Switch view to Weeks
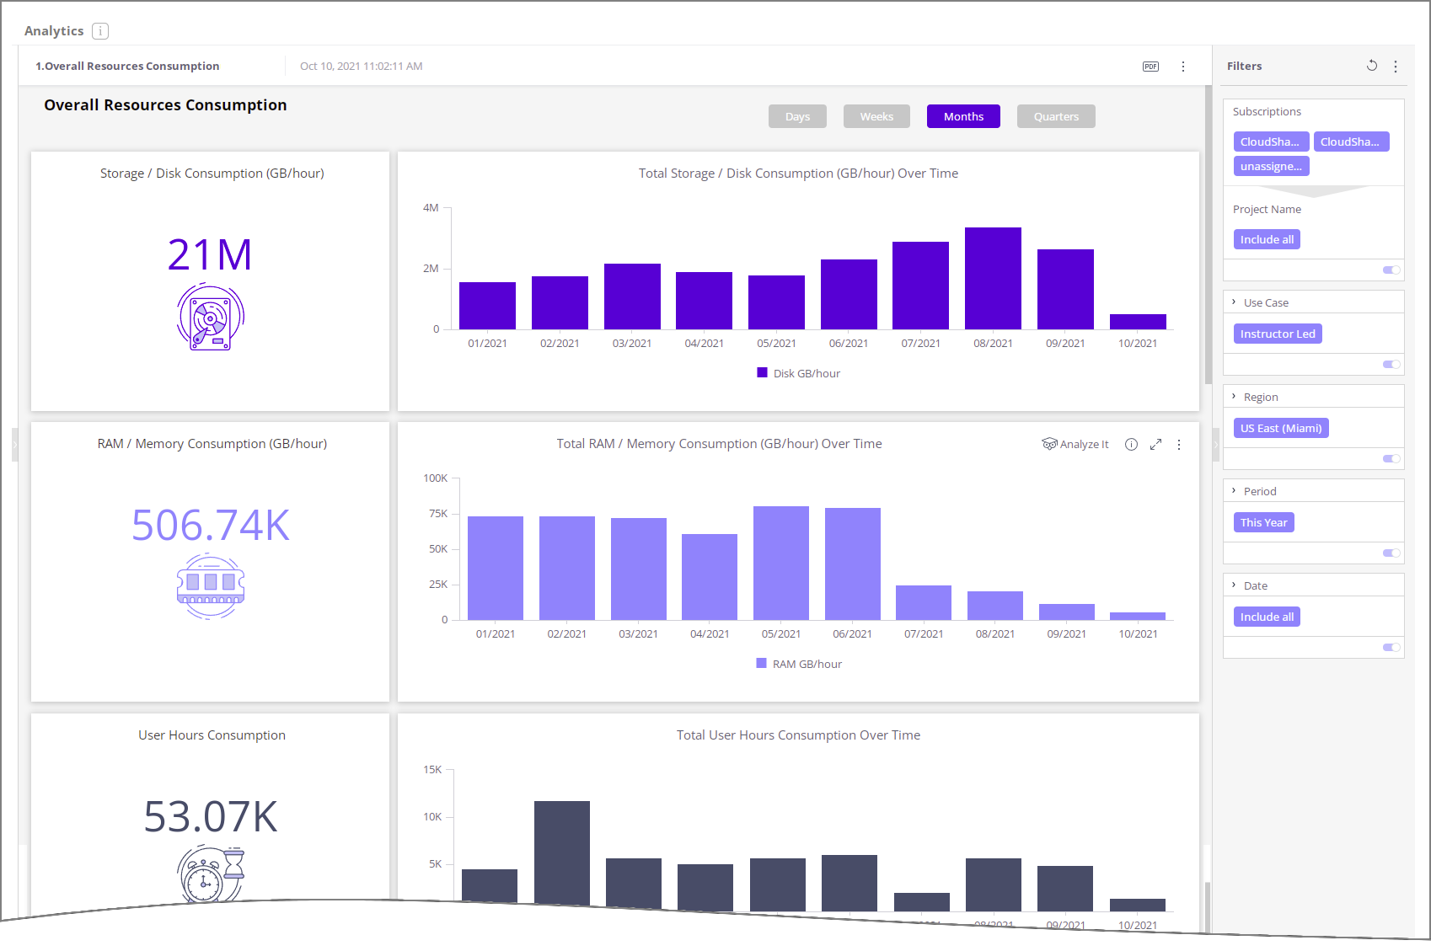This screenshot has height=951, width=1431. pyautogui.click(x=876, y=116)
